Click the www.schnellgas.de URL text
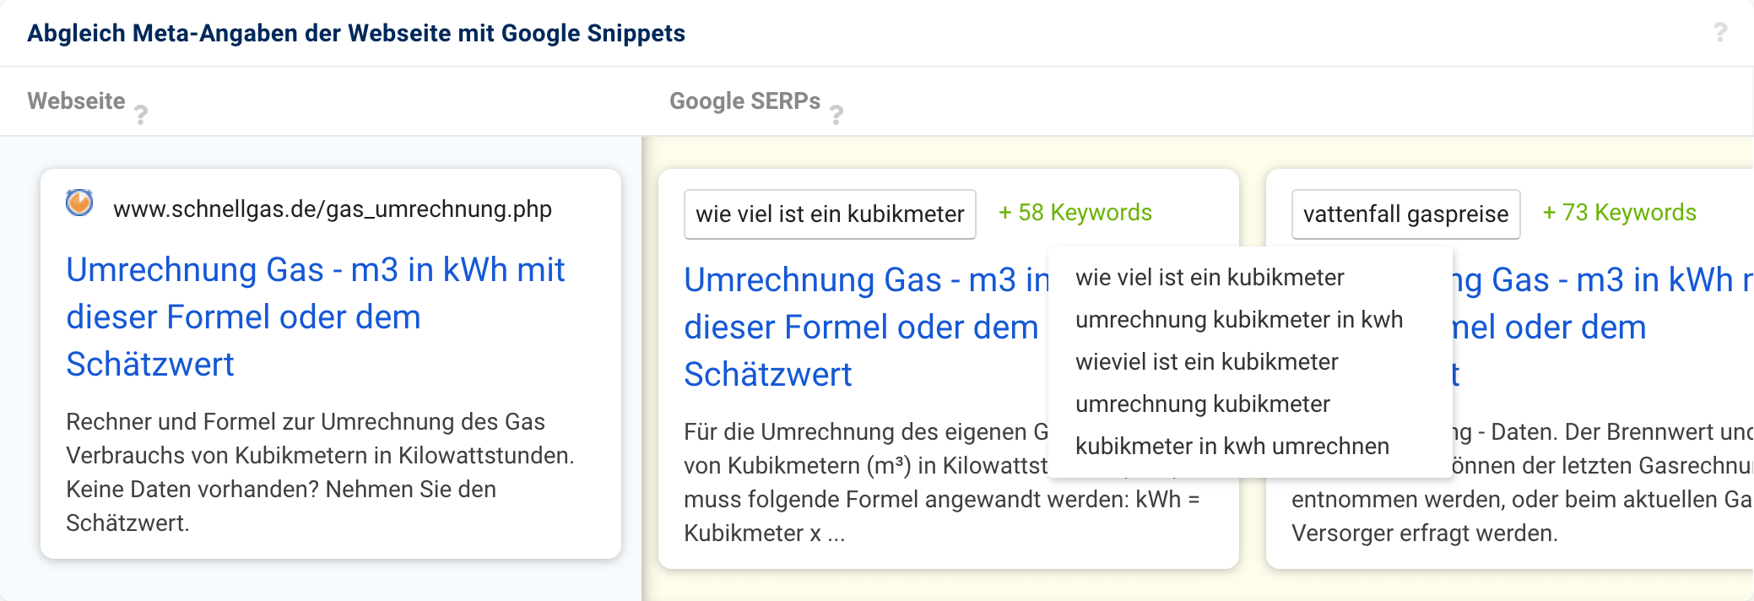Image resolution: width=1754 pixels, height=601 pixels. [x=332, y=209]
